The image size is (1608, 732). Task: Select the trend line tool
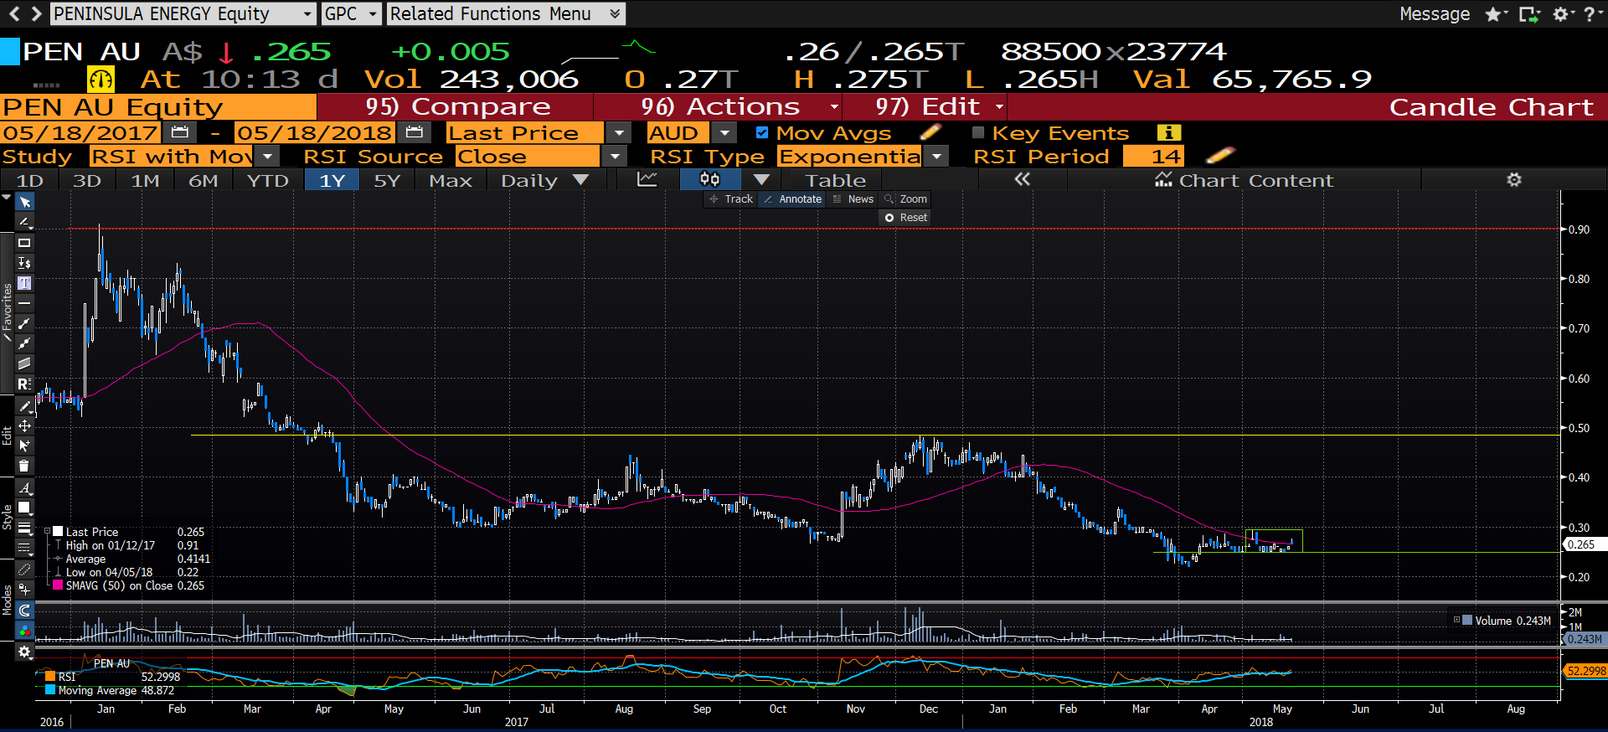click(x=24, y=323)
